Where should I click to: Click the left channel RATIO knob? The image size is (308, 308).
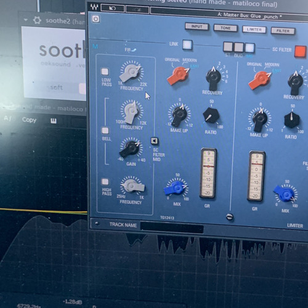[x=211, y=115]
